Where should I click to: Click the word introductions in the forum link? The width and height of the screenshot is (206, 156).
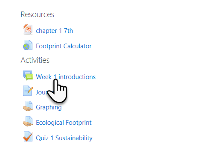click(77, 77)
